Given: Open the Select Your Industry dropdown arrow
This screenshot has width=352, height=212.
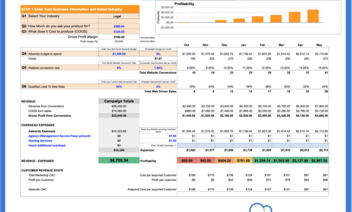Looking at the screenshot, I should tap(138, 15).
